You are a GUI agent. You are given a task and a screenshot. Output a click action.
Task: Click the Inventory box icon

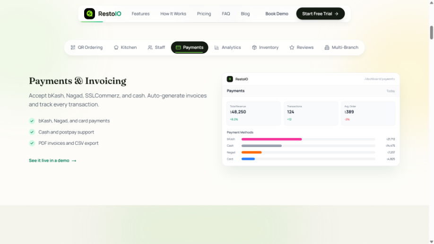click(x=254, y=47)
